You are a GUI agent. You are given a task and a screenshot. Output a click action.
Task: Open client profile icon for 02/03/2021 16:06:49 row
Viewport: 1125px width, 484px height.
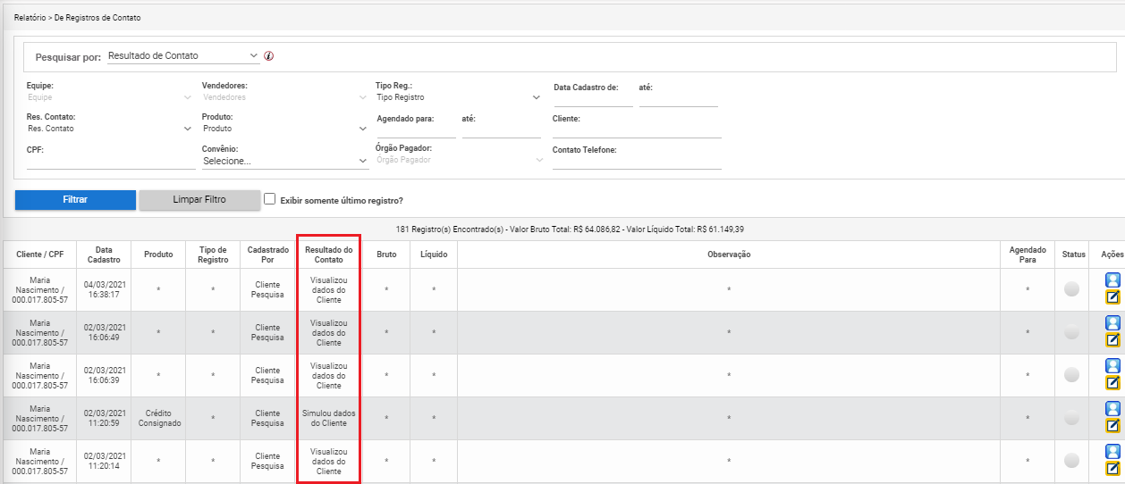1113,323
